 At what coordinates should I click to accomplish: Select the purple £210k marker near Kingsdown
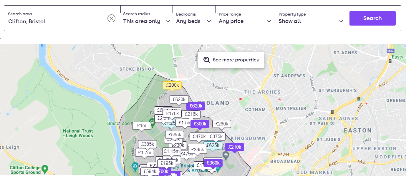pos(234,147)
